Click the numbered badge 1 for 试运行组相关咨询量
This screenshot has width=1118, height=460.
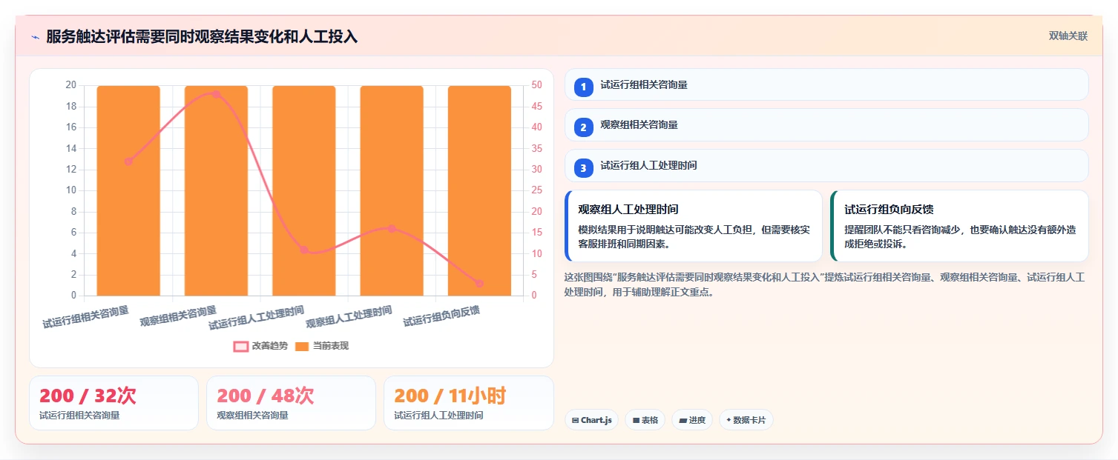coord(583,87)
